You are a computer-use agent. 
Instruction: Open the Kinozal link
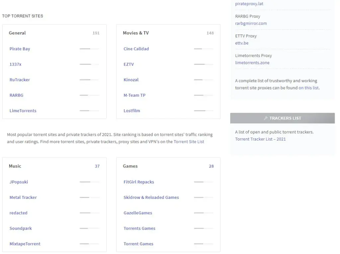point(131,80)
